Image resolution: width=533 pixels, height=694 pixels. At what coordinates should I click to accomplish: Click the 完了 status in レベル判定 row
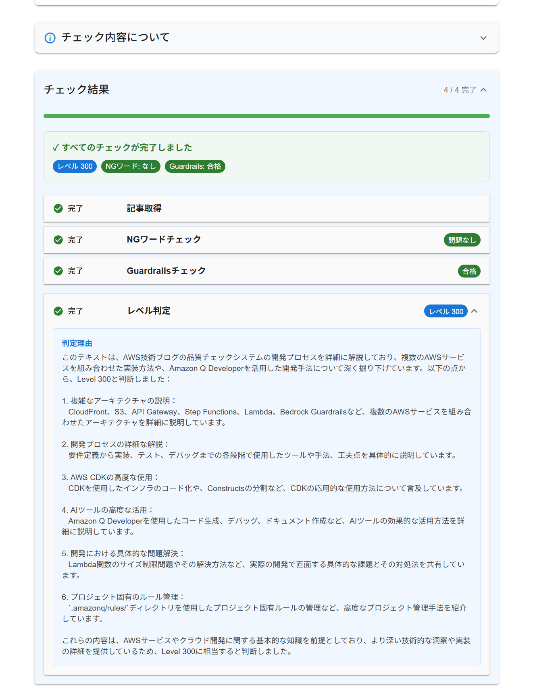pyautogui.click(x=75, y=311)
